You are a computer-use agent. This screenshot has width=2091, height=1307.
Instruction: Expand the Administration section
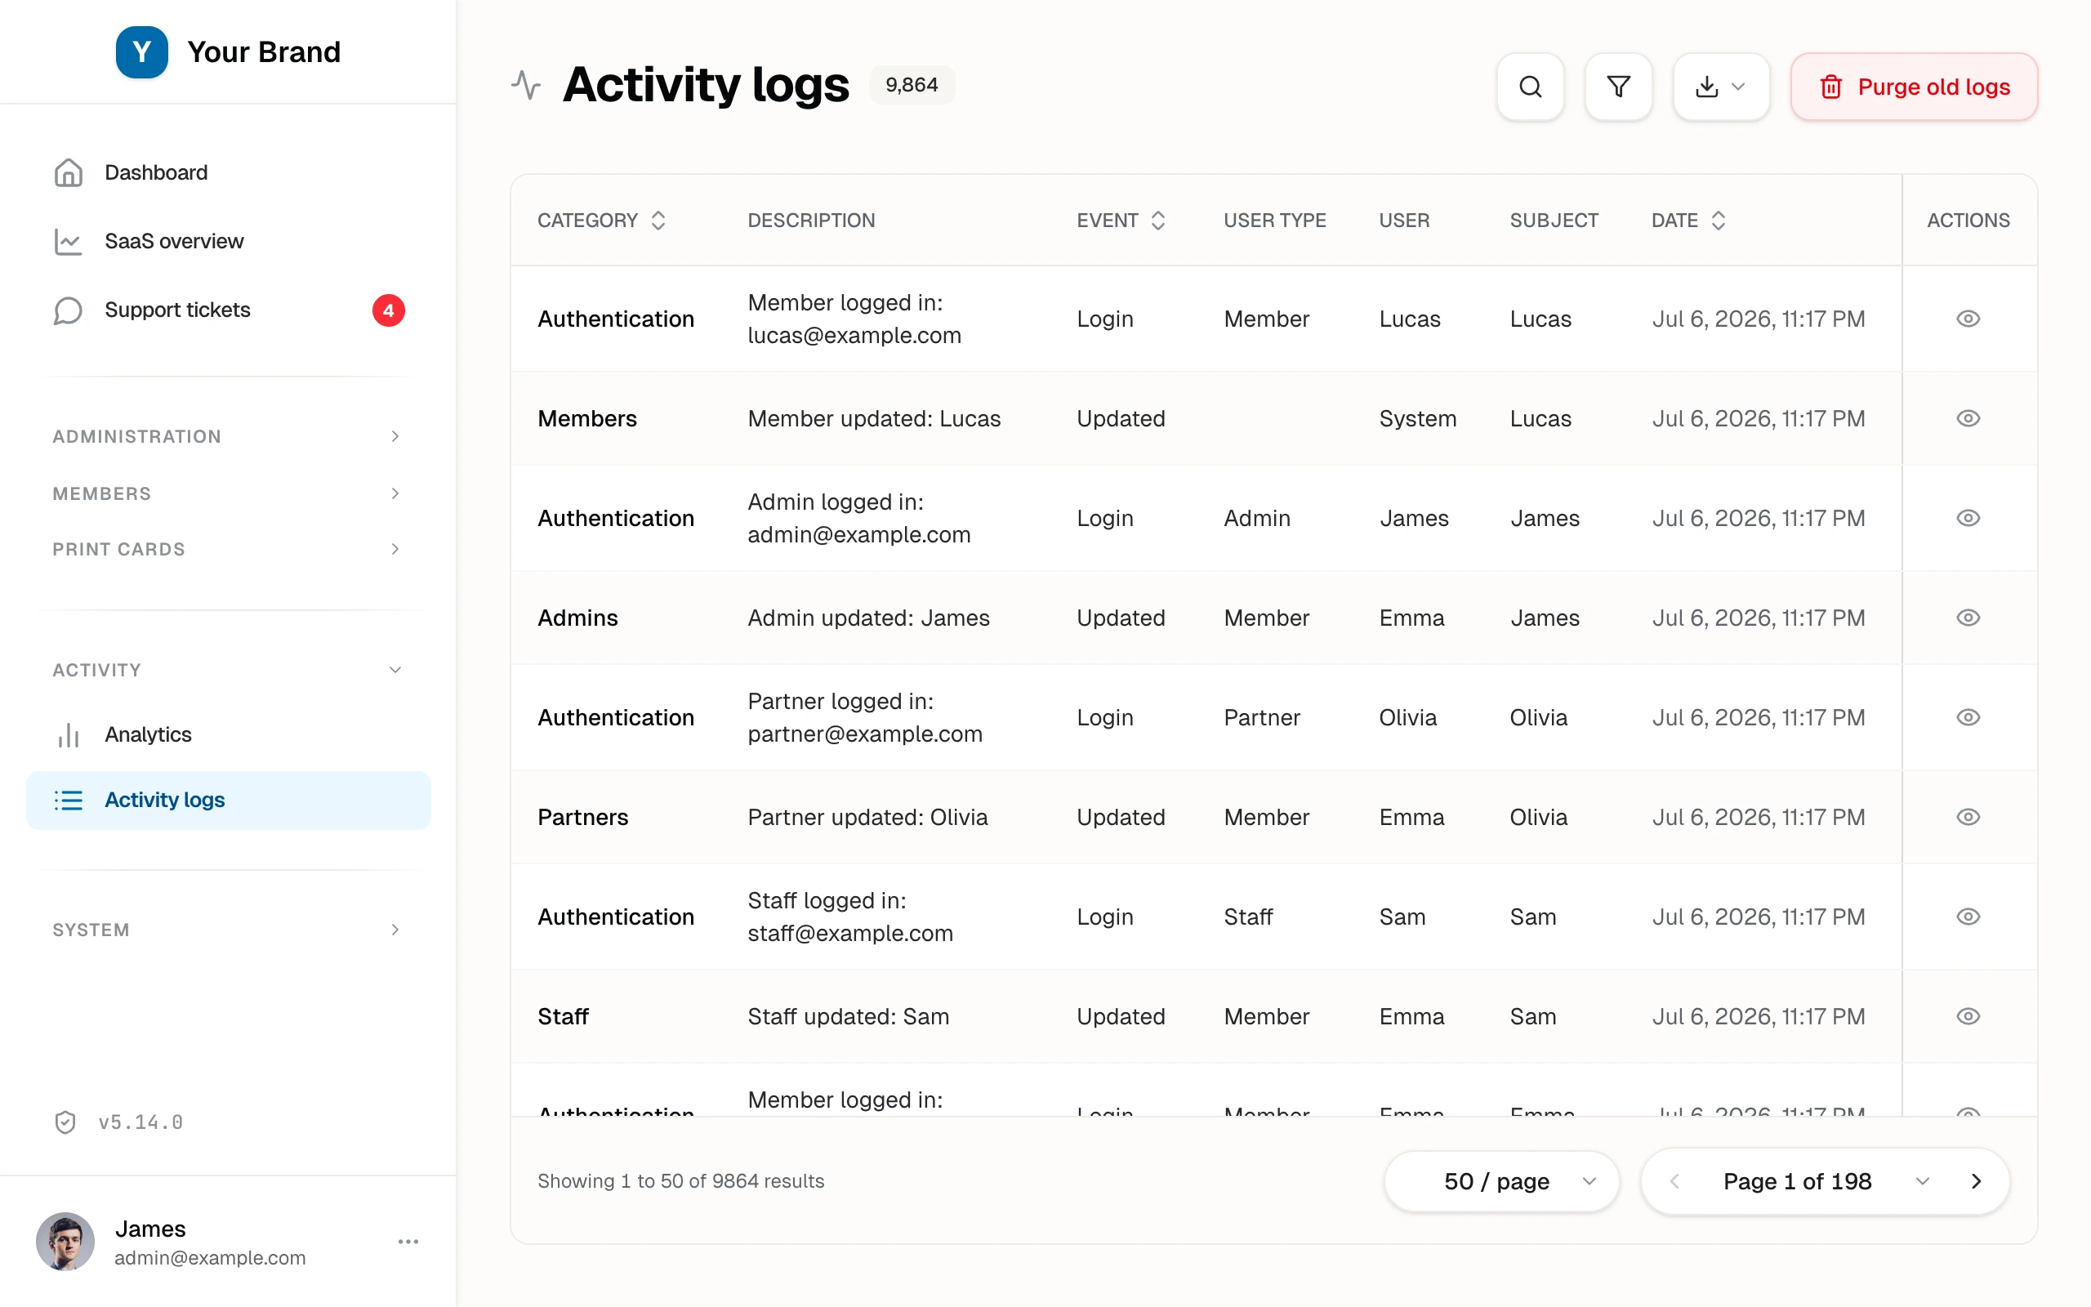click(x=228, y=436)
